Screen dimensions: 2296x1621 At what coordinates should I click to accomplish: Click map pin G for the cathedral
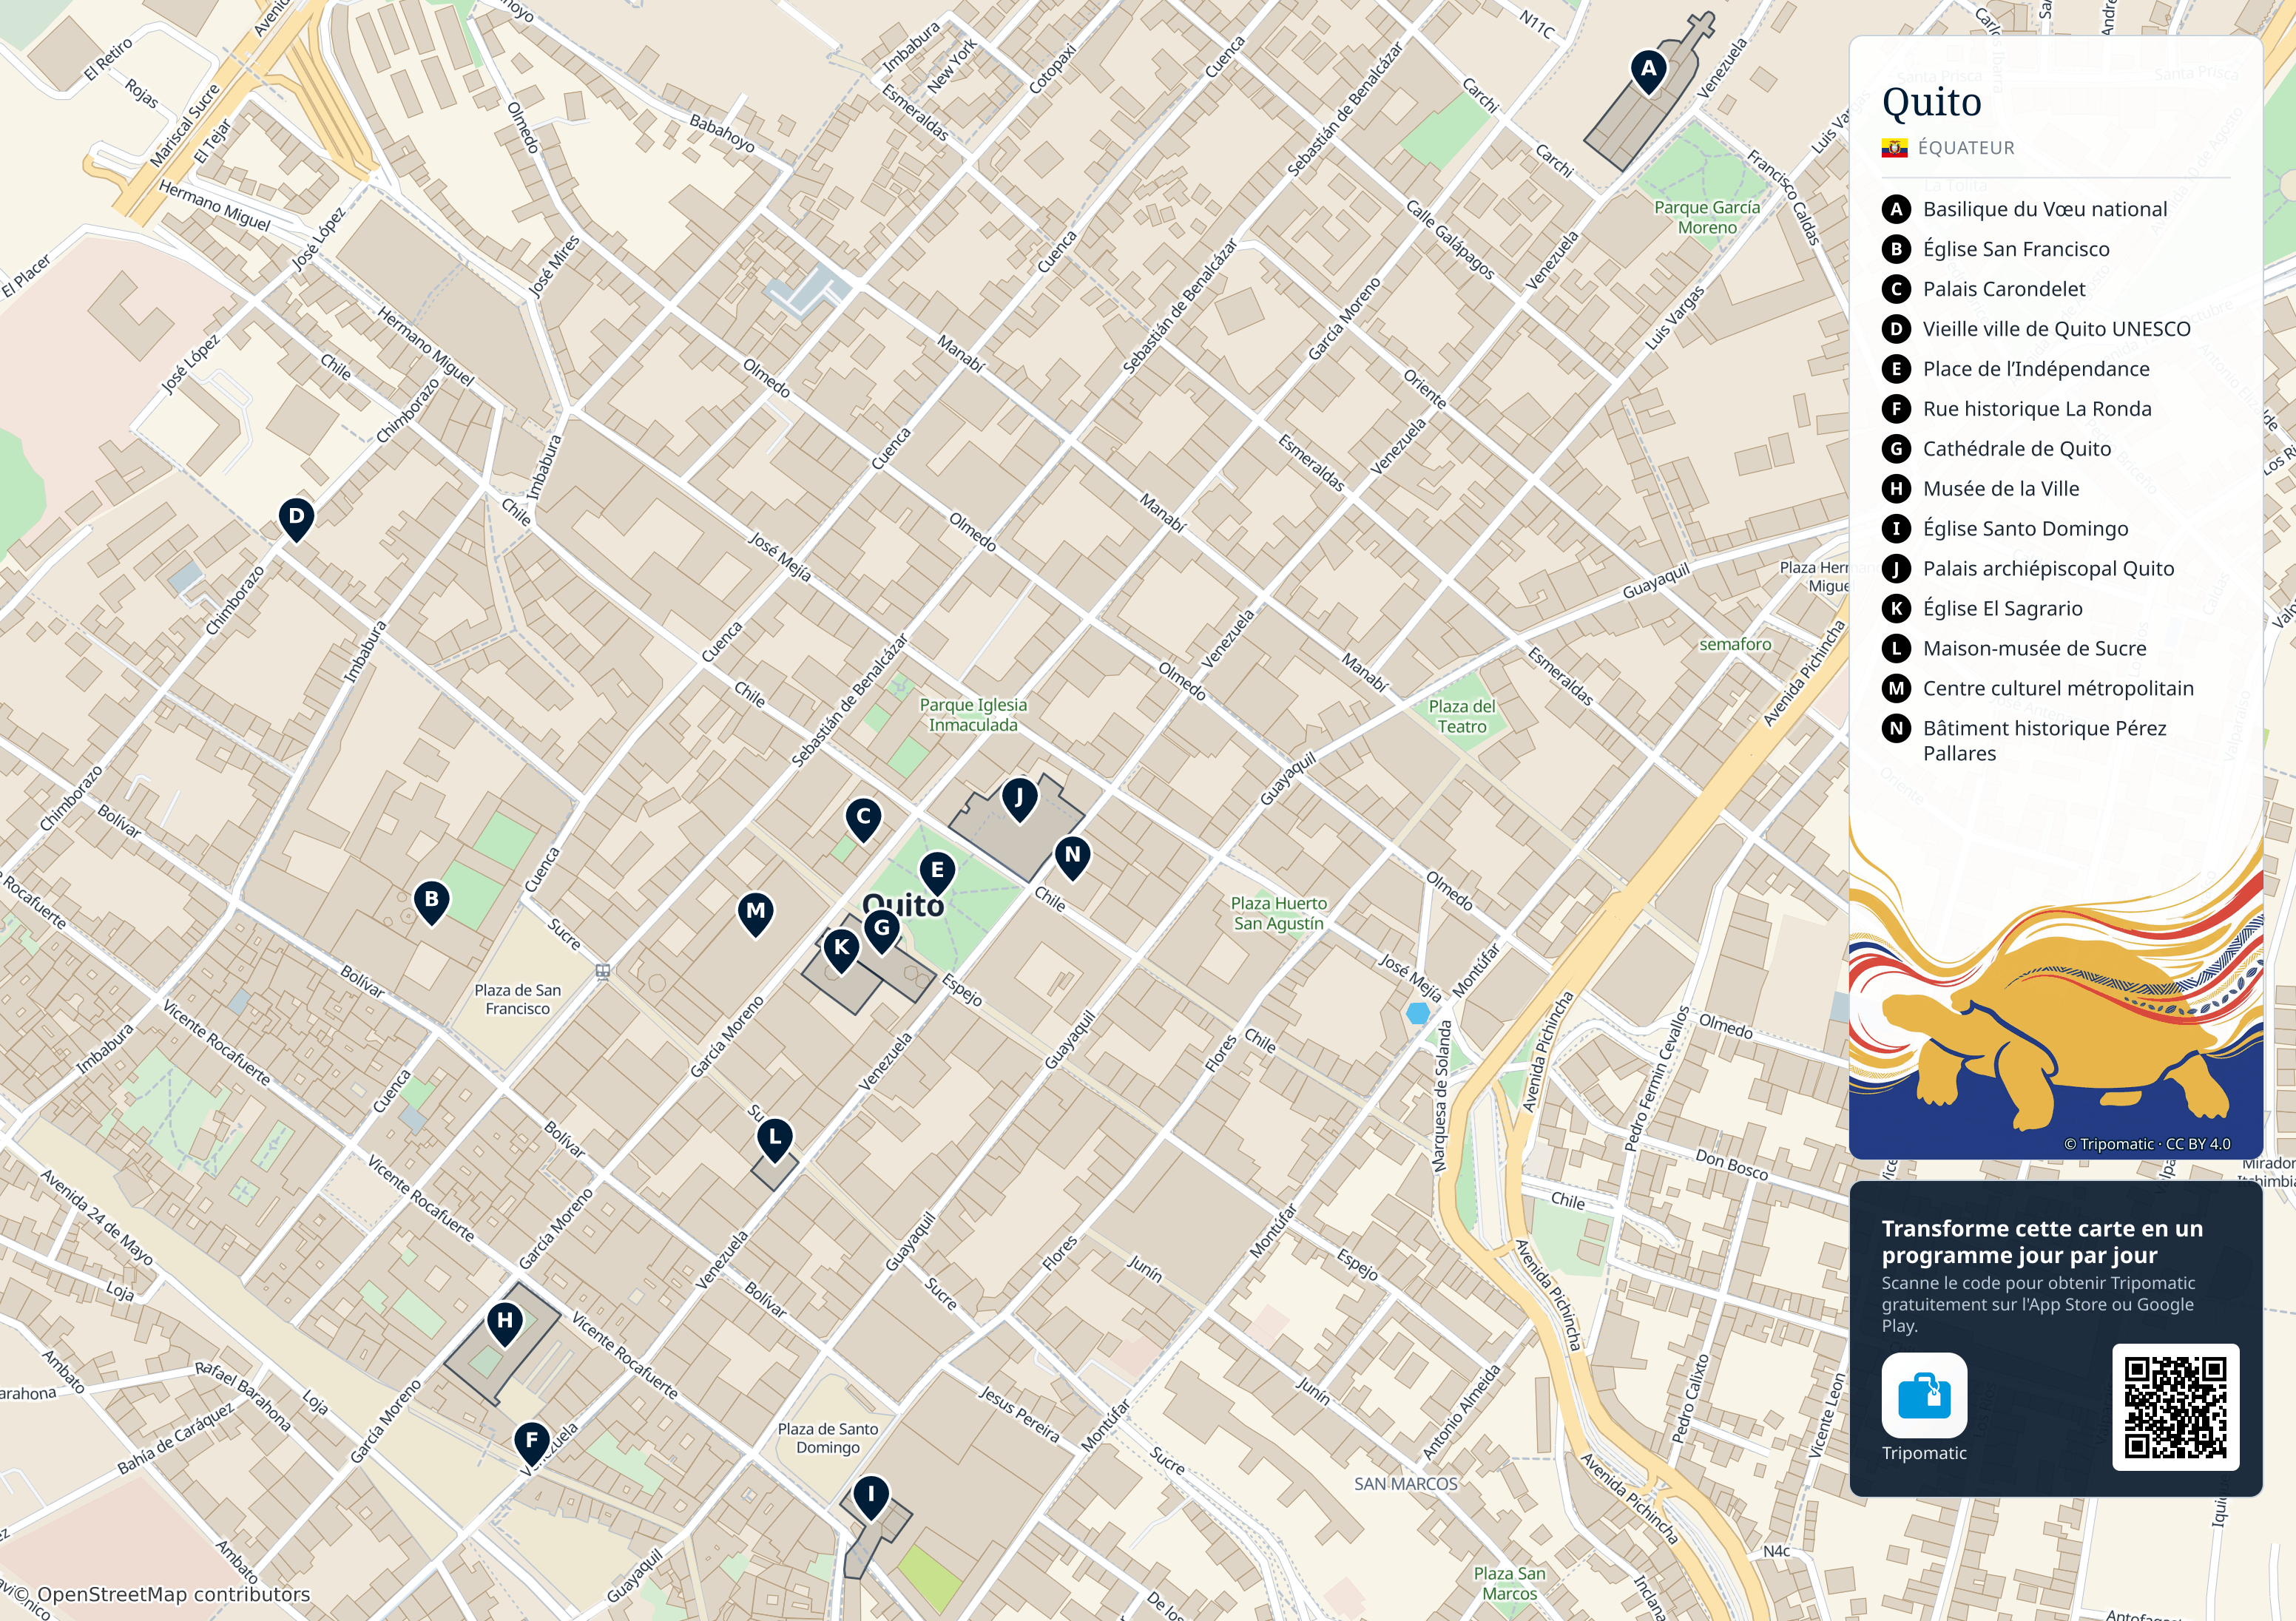[882, 931]
